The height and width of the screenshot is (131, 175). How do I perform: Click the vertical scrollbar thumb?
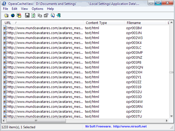click(172, 72)
